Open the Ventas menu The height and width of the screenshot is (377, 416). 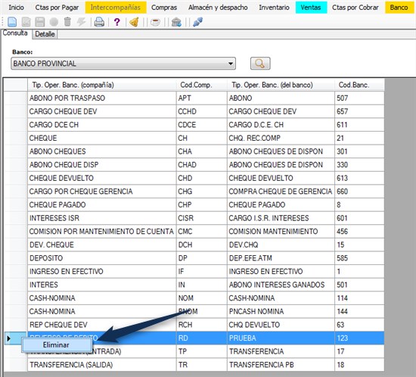(311, 8)
